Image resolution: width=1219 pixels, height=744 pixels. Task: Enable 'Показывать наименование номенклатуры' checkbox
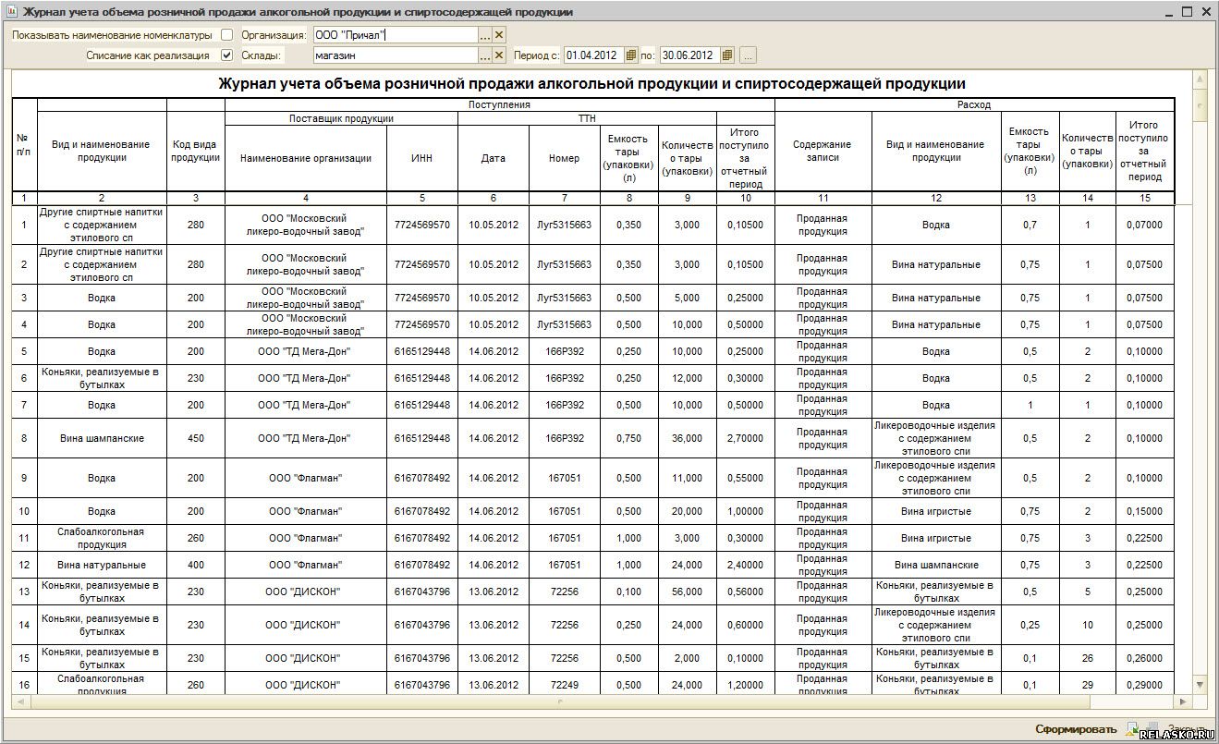click(x=227, y=34)
